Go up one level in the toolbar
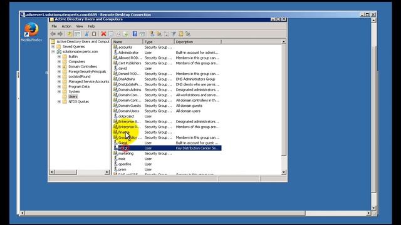401x225 pixels. click(x=70, y=34)
